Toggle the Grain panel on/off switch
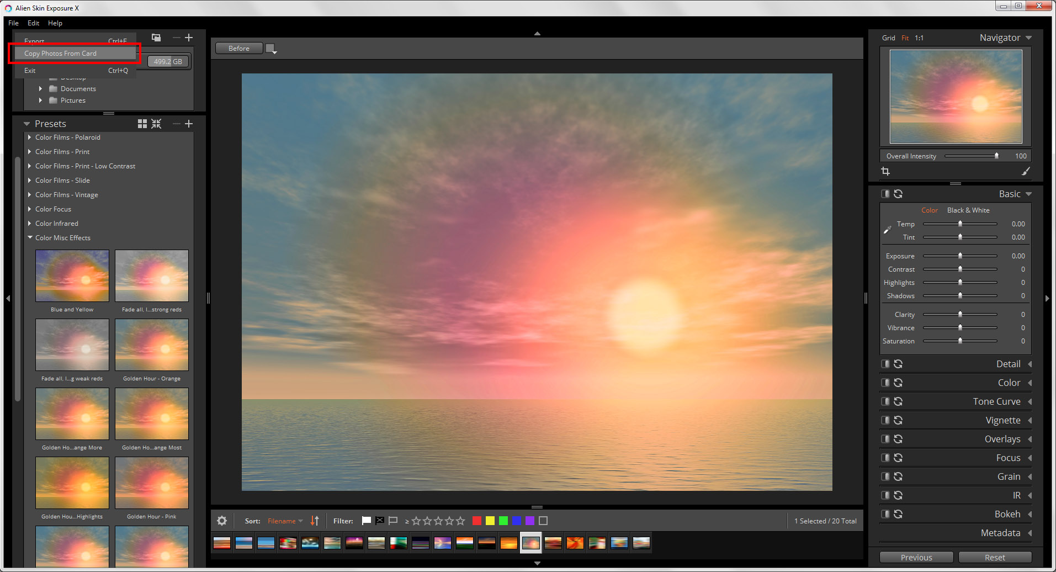 coord(885,476)
